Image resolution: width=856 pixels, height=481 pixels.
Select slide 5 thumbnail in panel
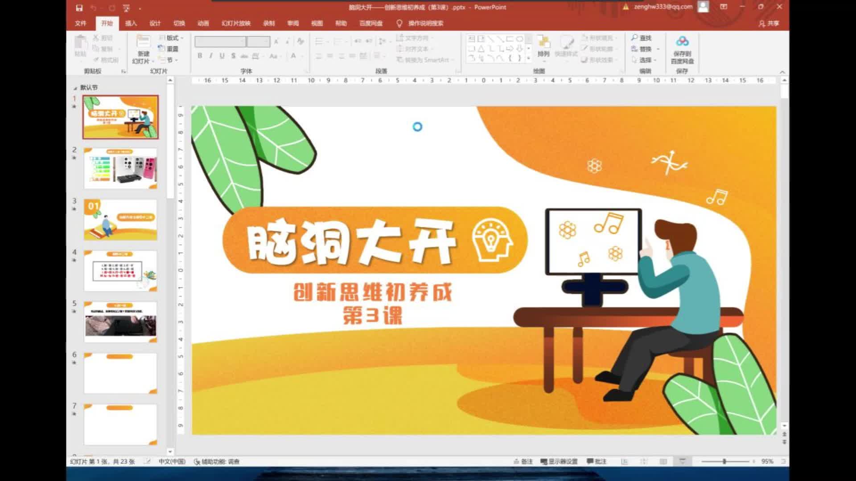pyautogui.click(x=120, y=322)
